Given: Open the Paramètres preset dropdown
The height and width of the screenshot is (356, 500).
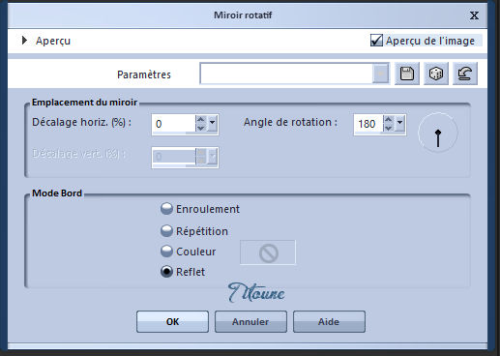Looking at the screenshot, I should point(381,74).
